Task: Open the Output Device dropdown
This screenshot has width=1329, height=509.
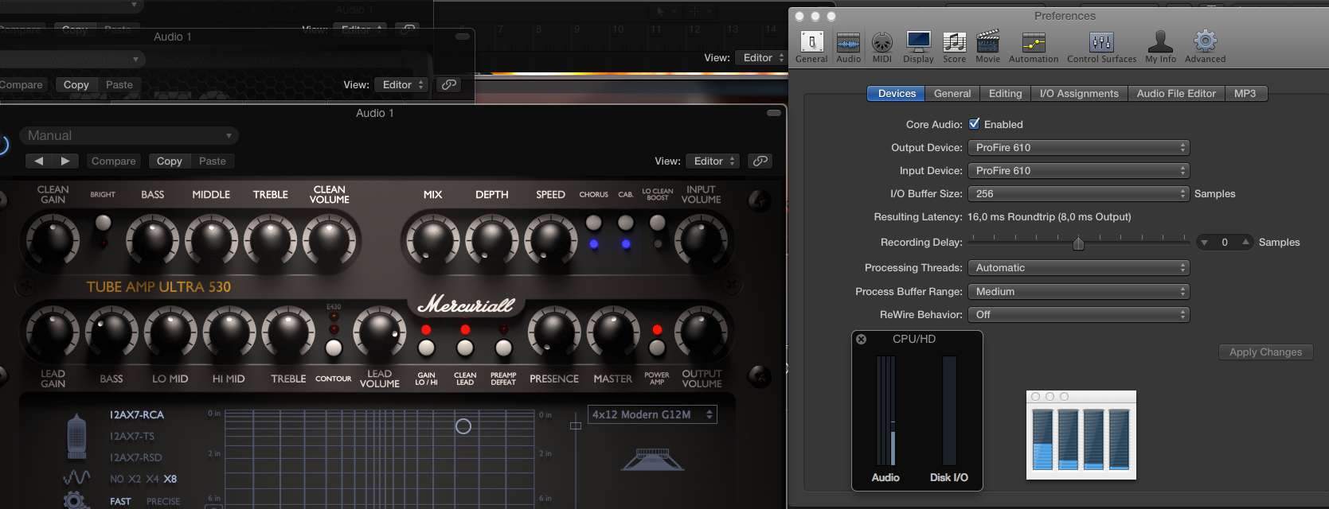Action: point(1078,147)
